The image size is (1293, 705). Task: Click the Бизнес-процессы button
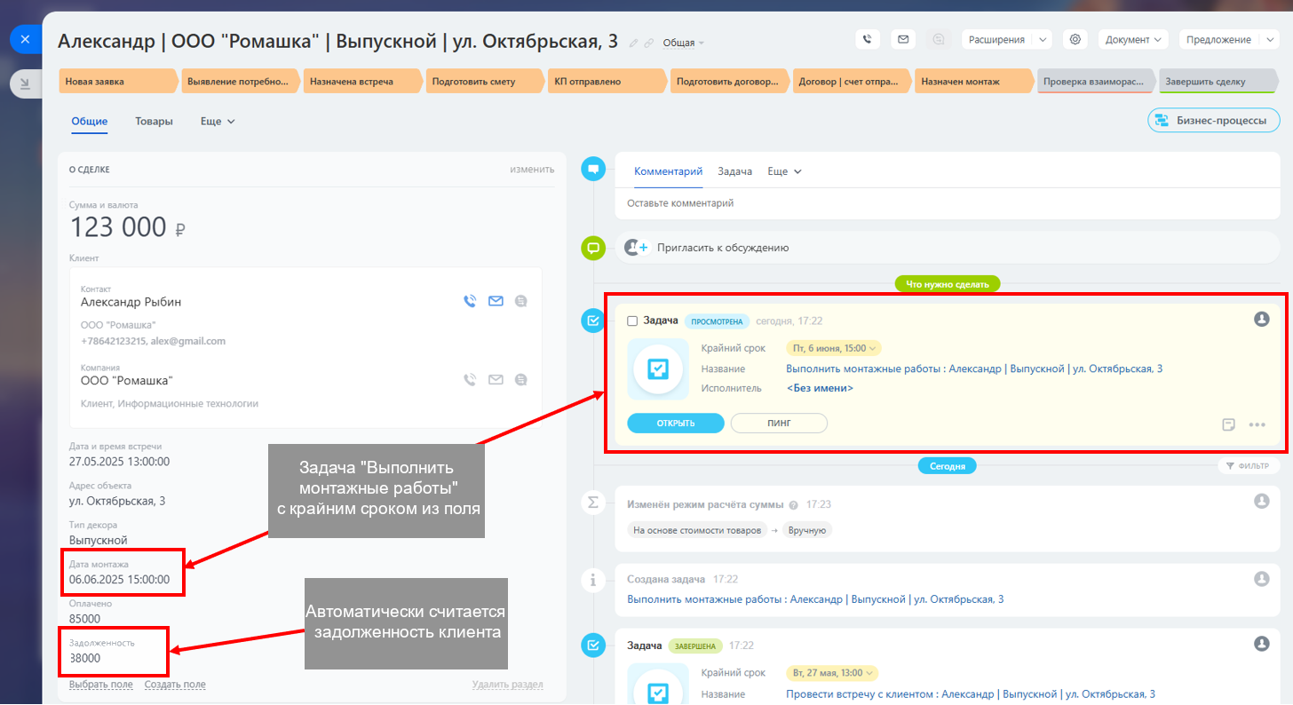pyautogui.click(x=1213, y=120)
